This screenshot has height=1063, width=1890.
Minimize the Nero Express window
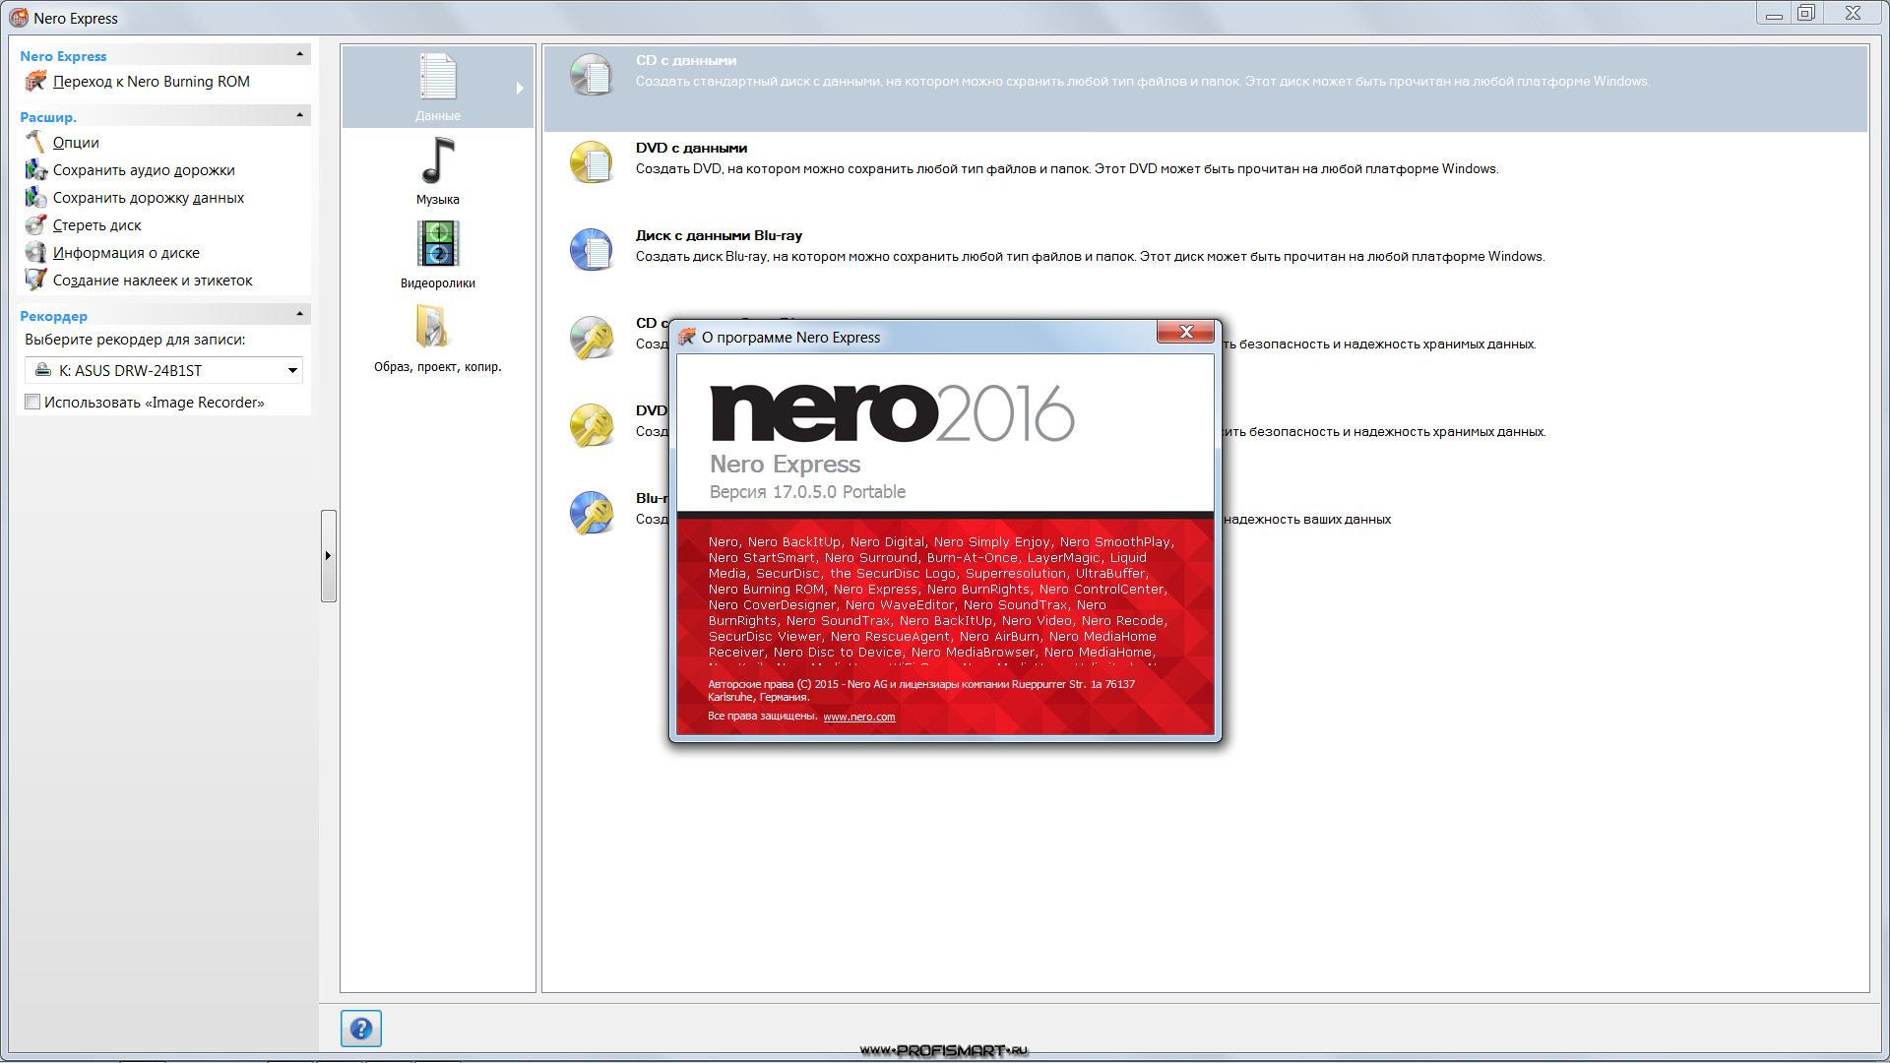pyautogui.click(x=1774, y=14)
